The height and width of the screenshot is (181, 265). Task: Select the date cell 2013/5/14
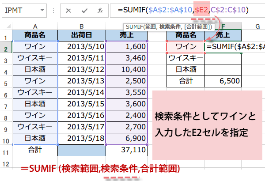(82, 93)
